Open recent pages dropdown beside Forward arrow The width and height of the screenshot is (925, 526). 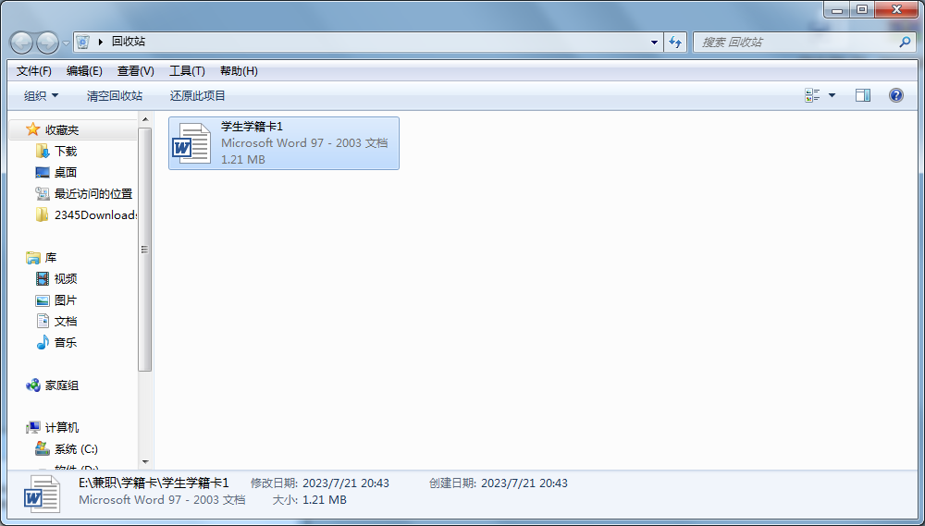coord(66,43)
